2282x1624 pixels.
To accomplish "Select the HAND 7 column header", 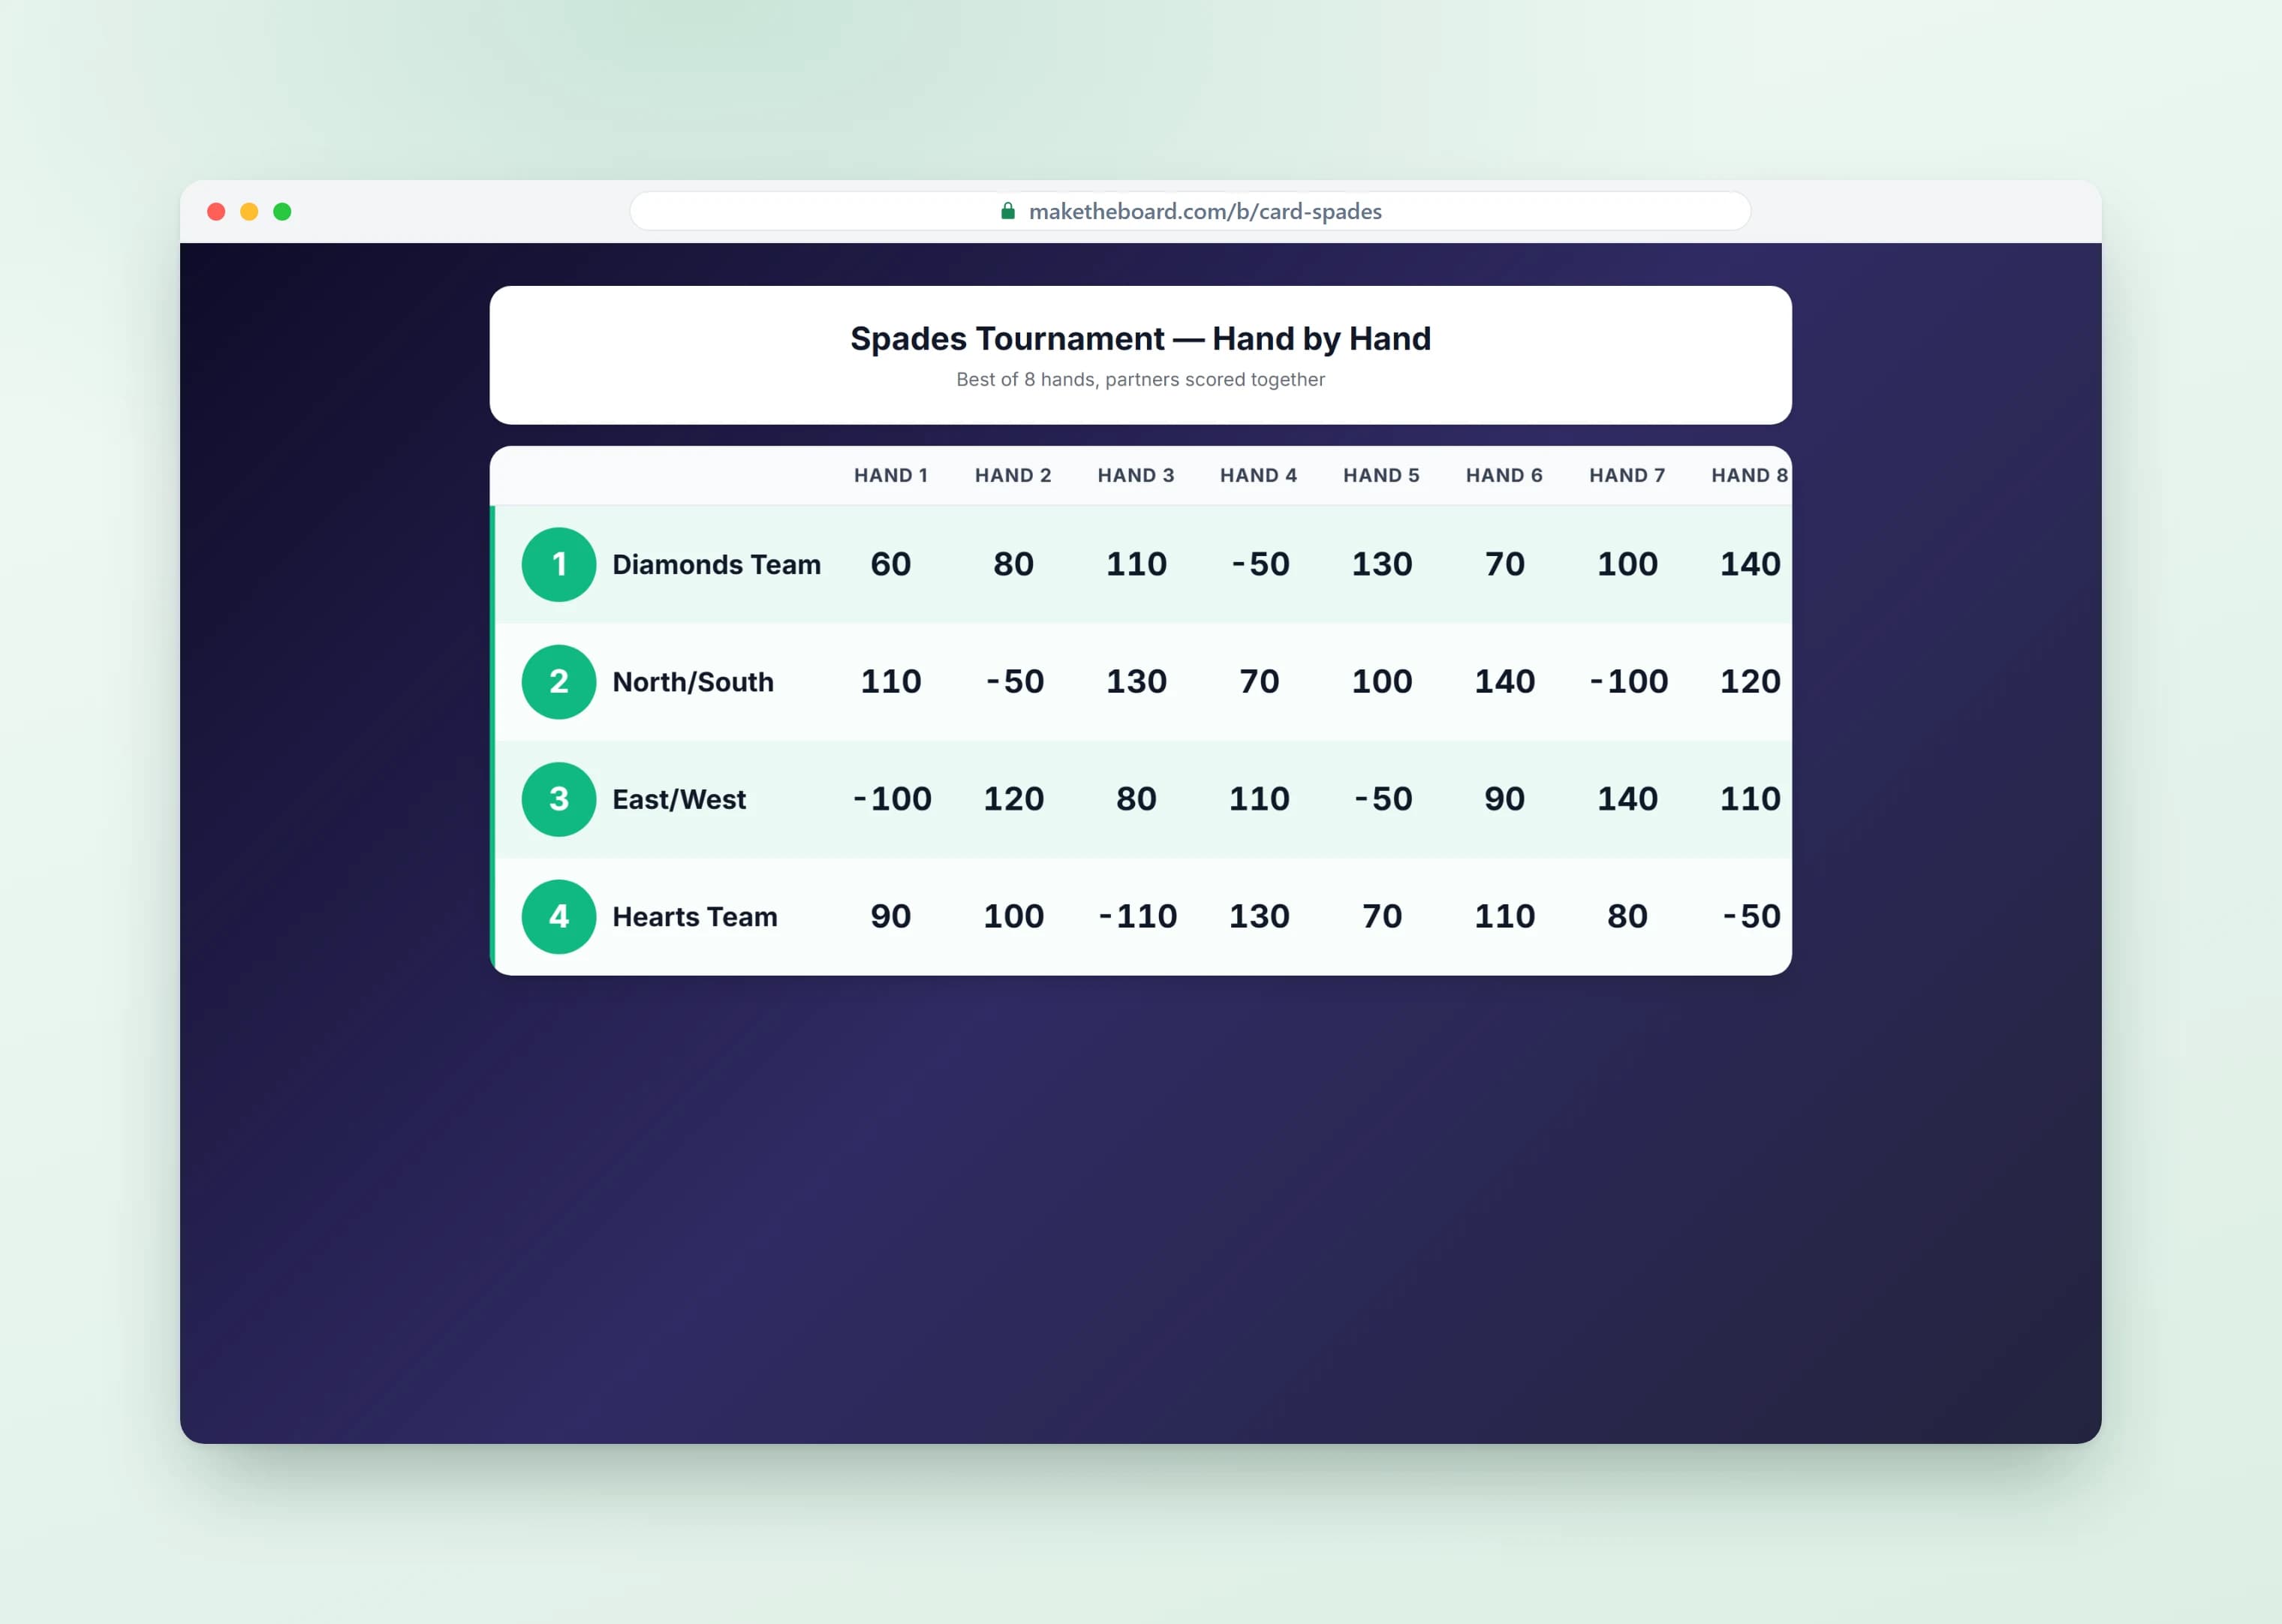I will [1627, 476].
